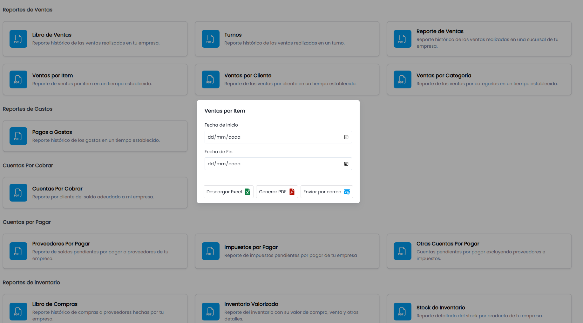Screen dimensions: 583x323
Task: Click the Libro de Ventas PDF icon
Action: [x=18, y=39]
